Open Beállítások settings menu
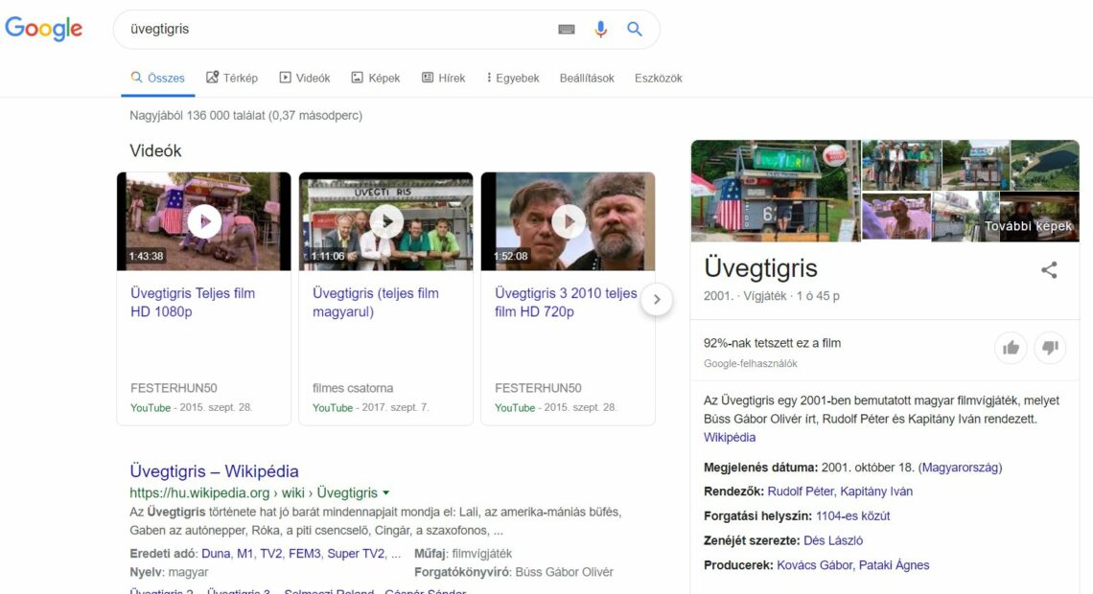 pyautogui.click(x=586, y=78)
